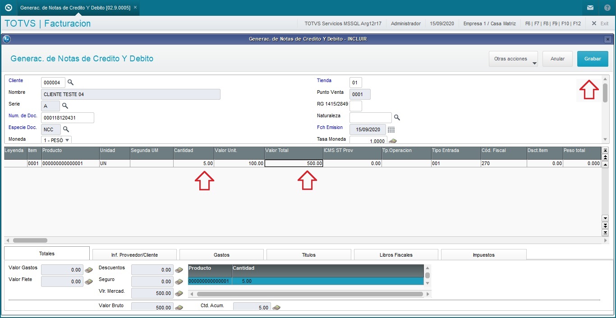Exit the Facturacion module

(600, 23)
